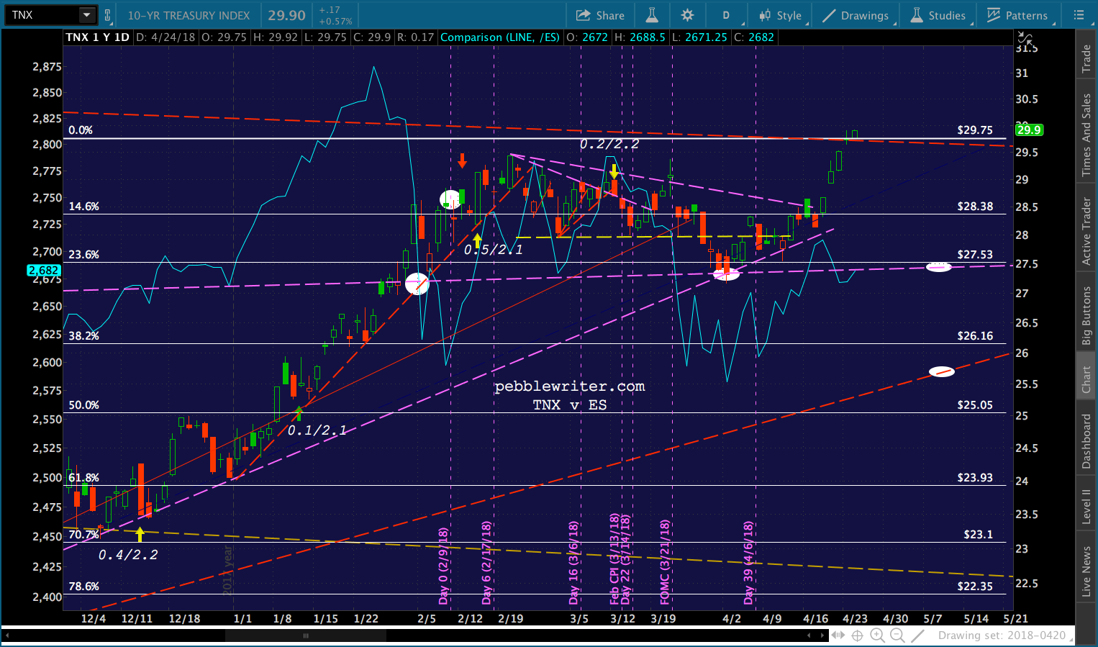Screen dimensions: 1098x647
Task: Open chart settings gear icon
Action: (x=687, y=15)
